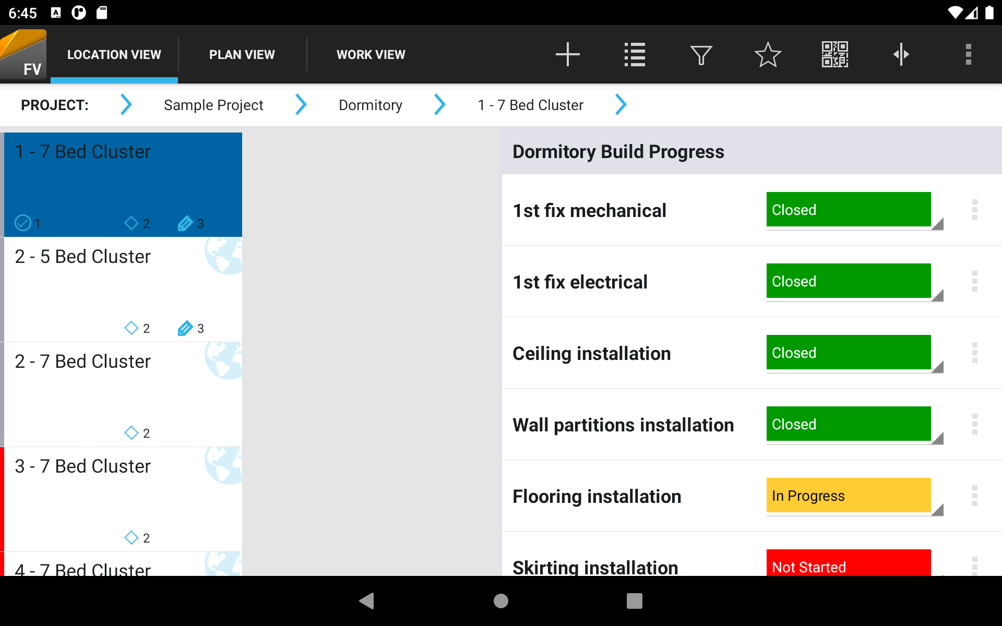Open options menu for Wall partitions installation

click(x=974, y=424)
